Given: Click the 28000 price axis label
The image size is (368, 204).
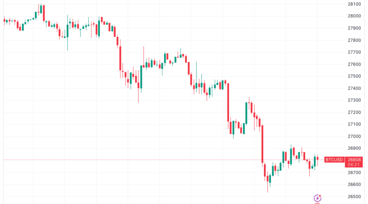Looking at the screenshot, I should pyautogui.click(x=355, y=16).
